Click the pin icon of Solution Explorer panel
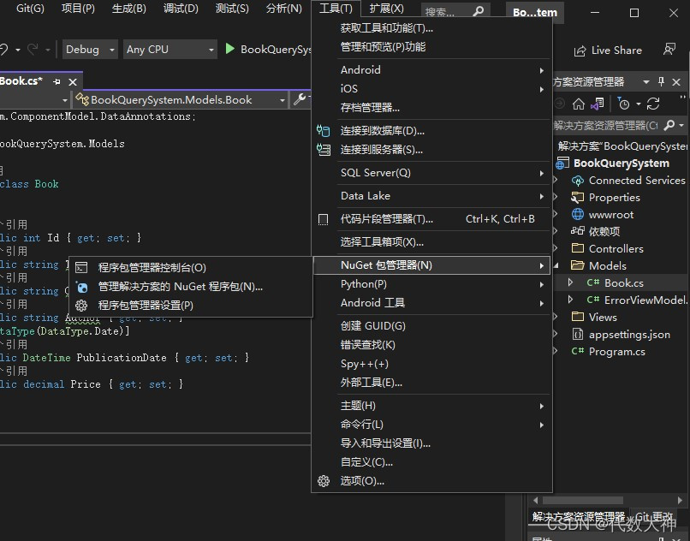This screenshot has height=541, width=690. [x=661, y=81]
